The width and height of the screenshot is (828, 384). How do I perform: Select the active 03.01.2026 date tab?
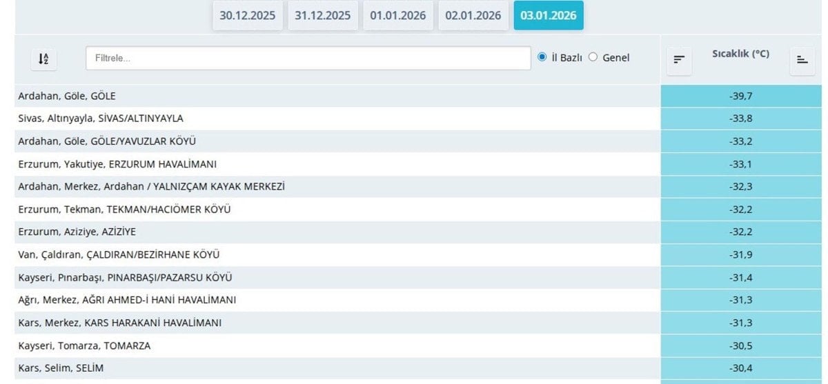coord(548,15)
